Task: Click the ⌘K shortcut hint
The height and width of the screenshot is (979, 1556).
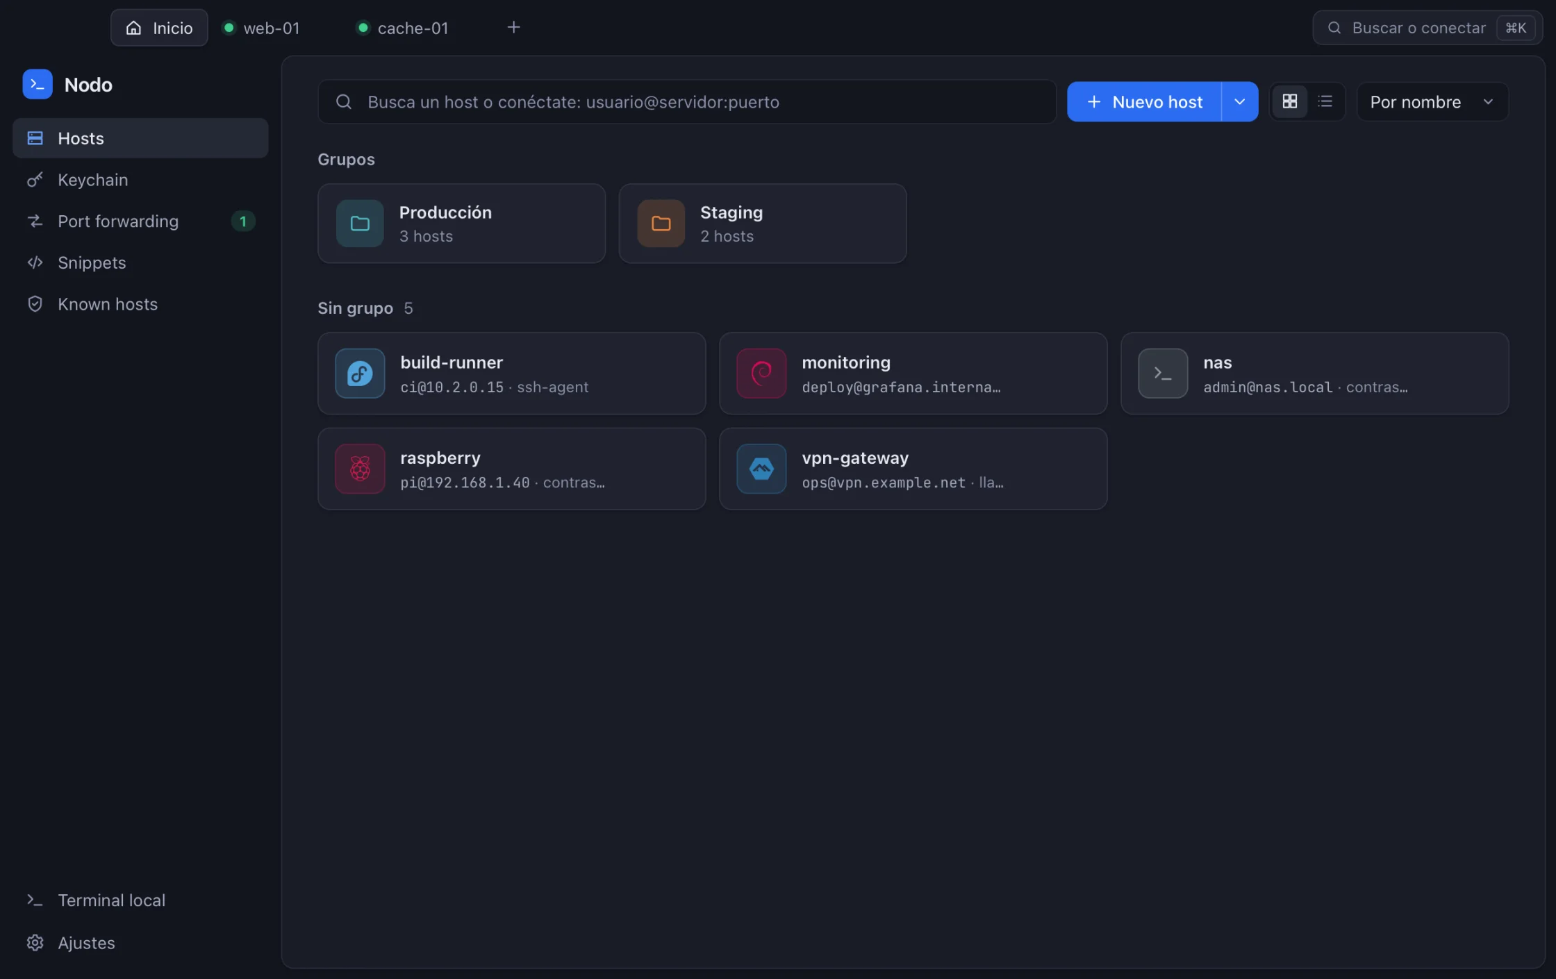Action: pos(1516,28)
